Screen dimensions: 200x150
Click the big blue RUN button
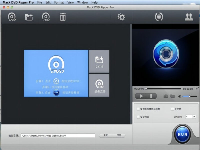(x=182, y=134)
